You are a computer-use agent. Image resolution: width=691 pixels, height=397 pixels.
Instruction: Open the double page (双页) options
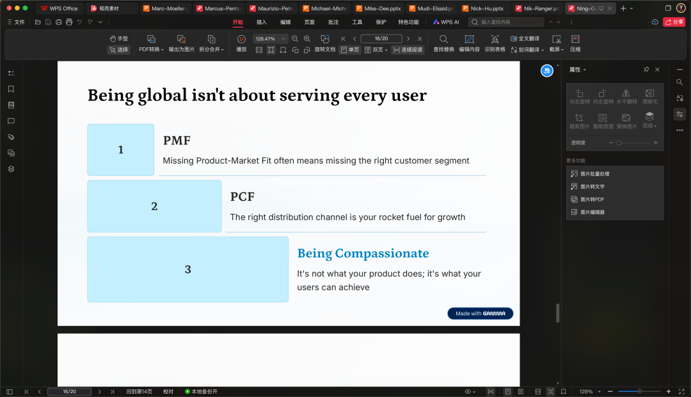pyautogui.click(x=376, y=50)
